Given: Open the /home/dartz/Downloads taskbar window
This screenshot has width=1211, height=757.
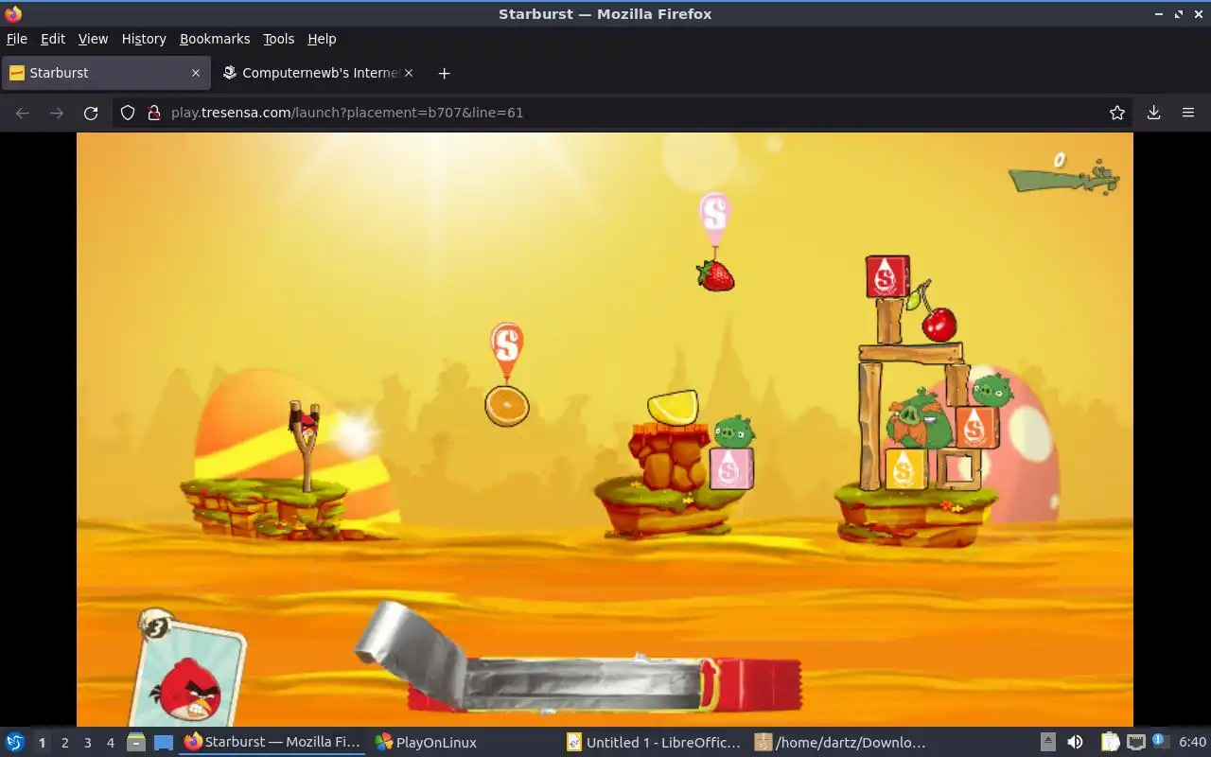Looking at the screenshot, I should 842,743.
